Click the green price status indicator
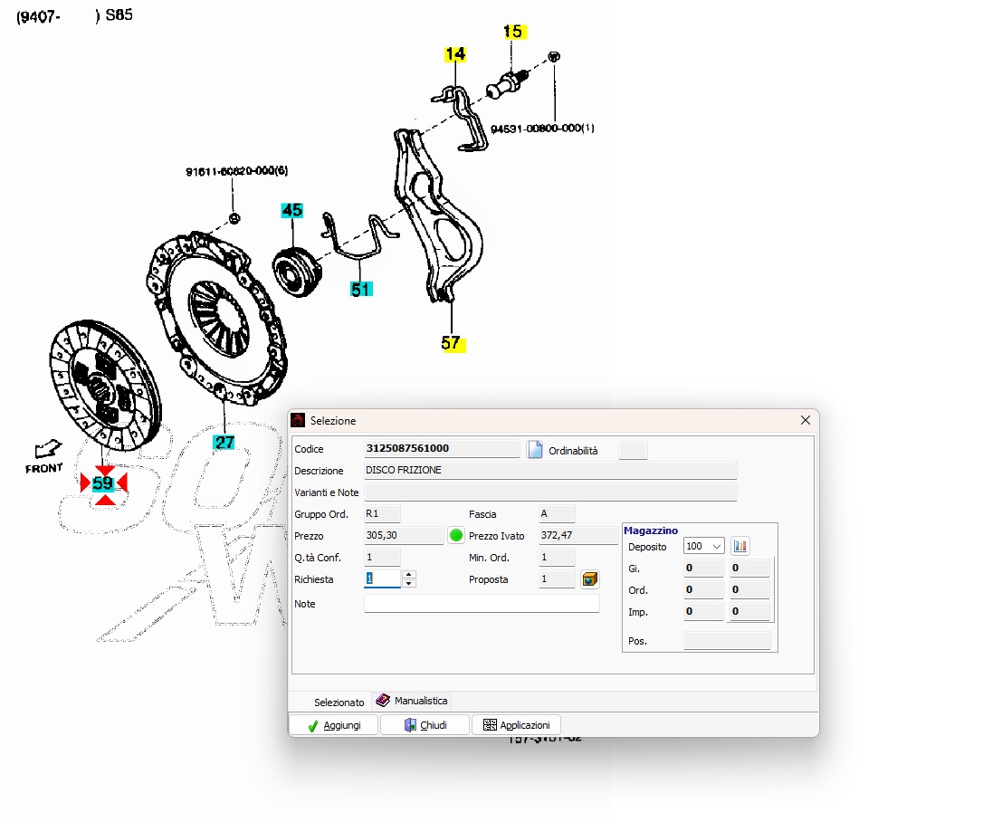 tap(456, 536)
